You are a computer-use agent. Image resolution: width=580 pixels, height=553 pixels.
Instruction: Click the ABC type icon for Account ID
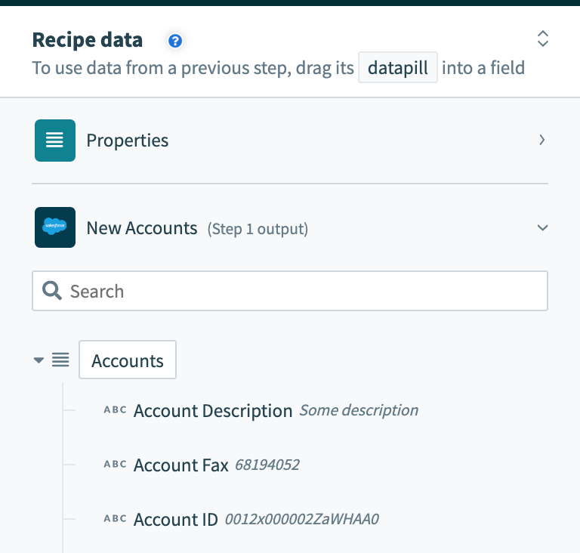115,518
